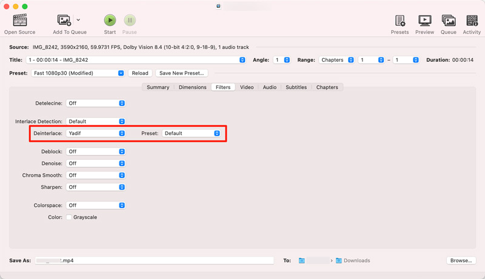Click the Add To Queue icon
485x279 pixels.
[x=64, y=21]
